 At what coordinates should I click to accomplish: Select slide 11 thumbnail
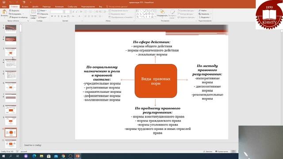(x=11, y=144)
